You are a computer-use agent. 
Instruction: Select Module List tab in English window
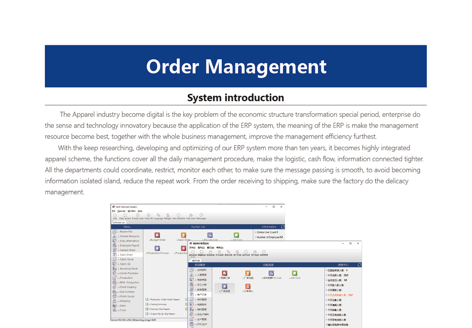[x=119, y=223]
